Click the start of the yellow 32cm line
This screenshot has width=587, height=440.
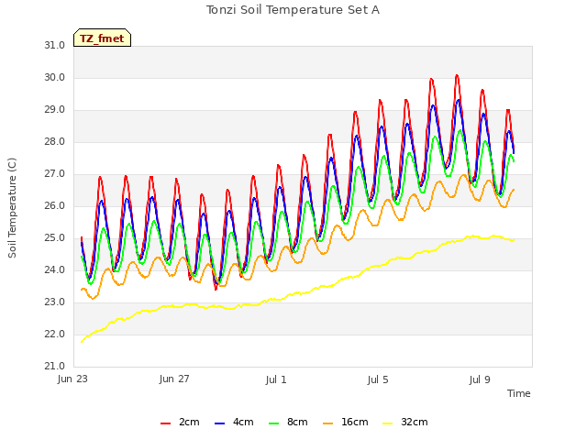(82, 342)
